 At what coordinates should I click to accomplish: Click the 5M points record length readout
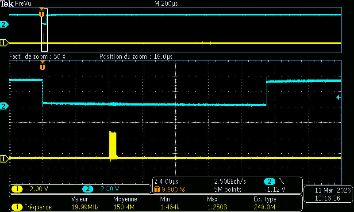point(228,190)
